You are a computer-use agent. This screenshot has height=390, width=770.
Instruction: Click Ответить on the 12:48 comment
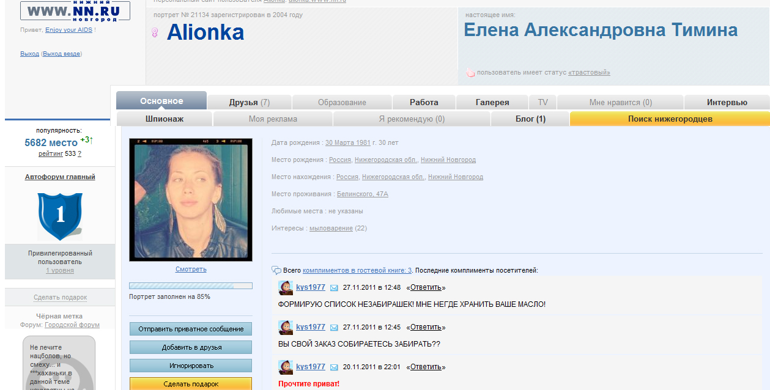coord(426,287)
